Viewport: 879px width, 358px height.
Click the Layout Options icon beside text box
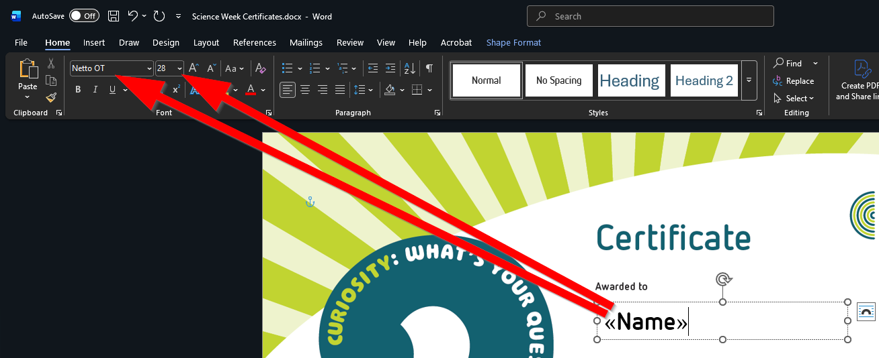pos(866,311)
